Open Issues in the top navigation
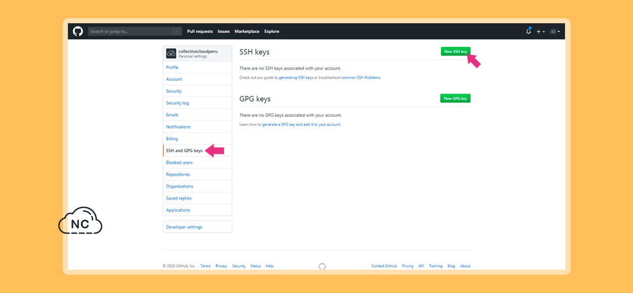 coord(224,31)
